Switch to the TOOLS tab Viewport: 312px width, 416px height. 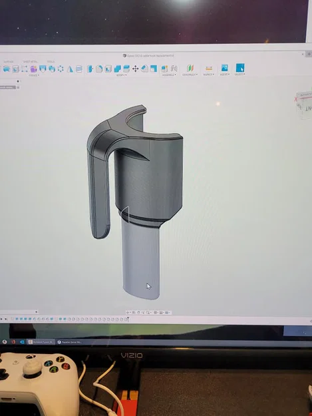click(x=51, y=62)
